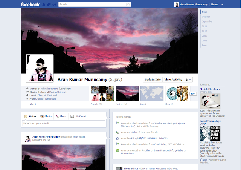
Task: Open Social Technology Qtrly ad title
Action: click(x=210, y=122)
